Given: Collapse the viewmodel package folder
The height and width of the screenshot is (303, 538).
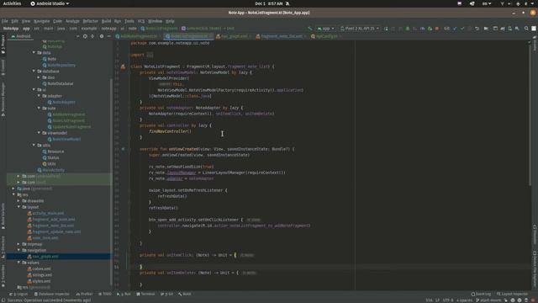Looking at the screenshot, I should click(x=39, y=133).
